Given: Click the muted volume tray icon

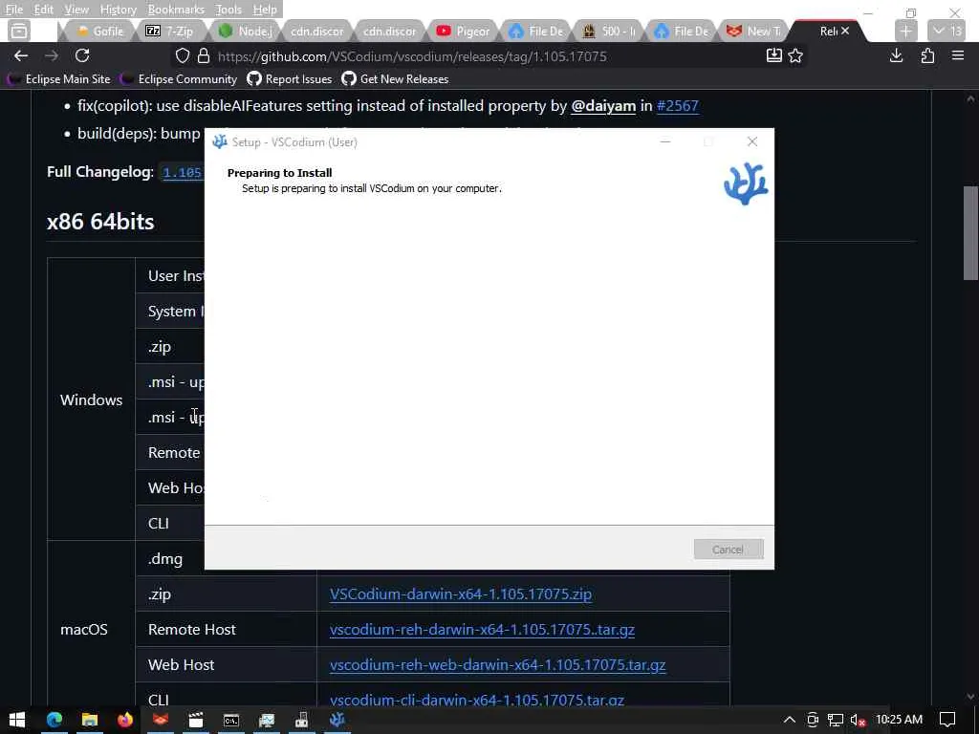Looking at the screenshot, I should pyautogui.click(x=858, y=720).
